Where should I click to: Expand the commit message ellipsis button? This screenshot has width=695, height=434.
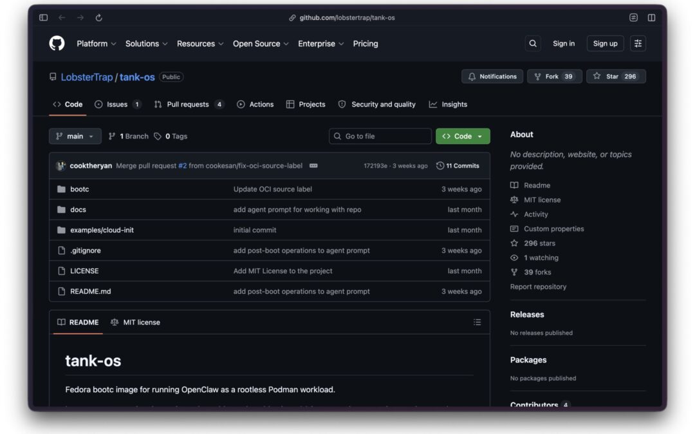pyautogui.click(x=313, y=166)
